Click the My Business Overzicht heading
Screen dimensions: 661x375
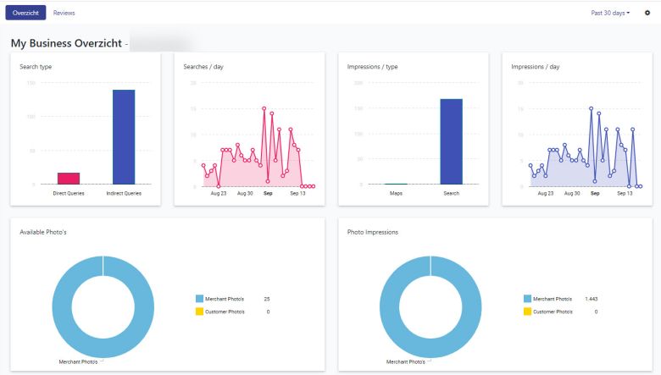[x=66, y=42]
